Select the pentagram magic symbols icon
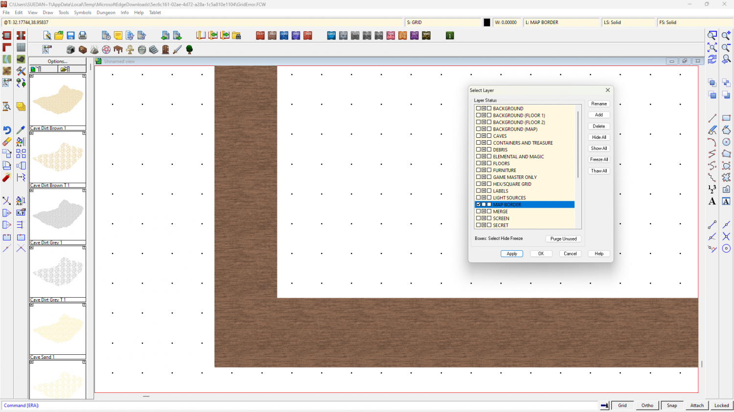This screenshot has height=412, width=734. click(x=106, y=50)
